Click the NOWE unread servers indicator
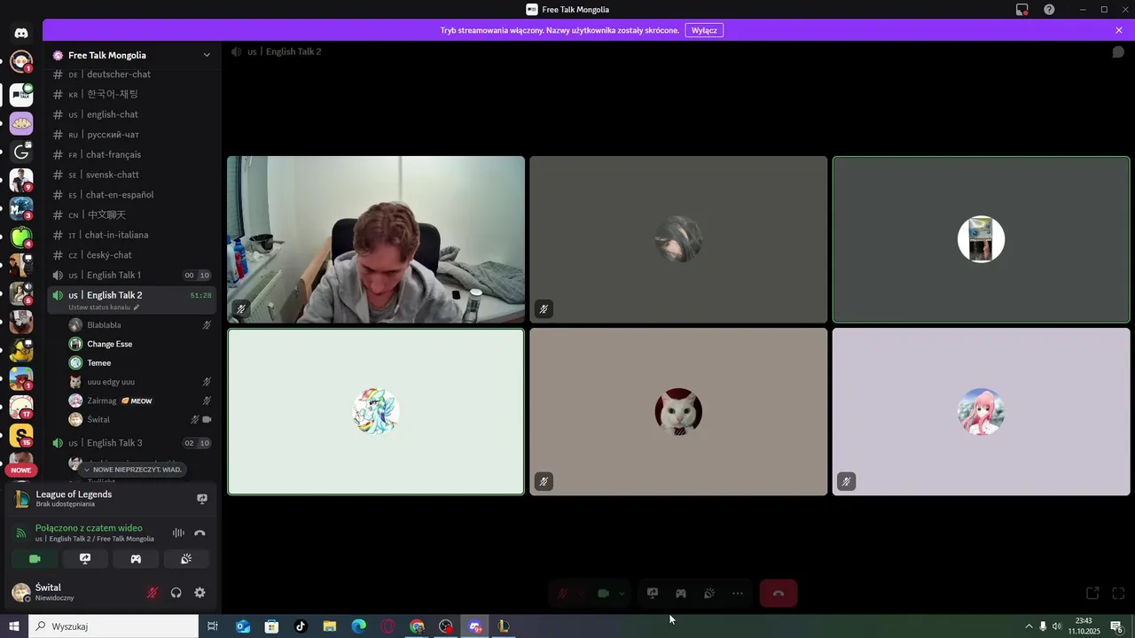Viewport: 1135px width, 638px height. tap(21, 471)
